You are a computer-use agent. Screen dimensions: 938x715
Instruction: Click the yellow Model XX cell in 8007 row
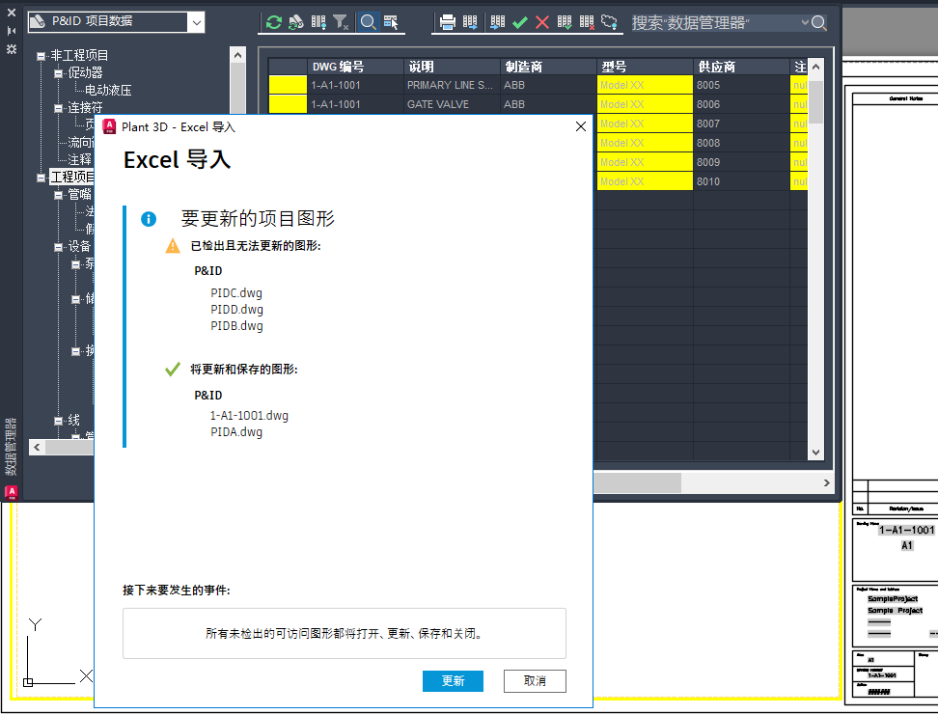point(645,124)
